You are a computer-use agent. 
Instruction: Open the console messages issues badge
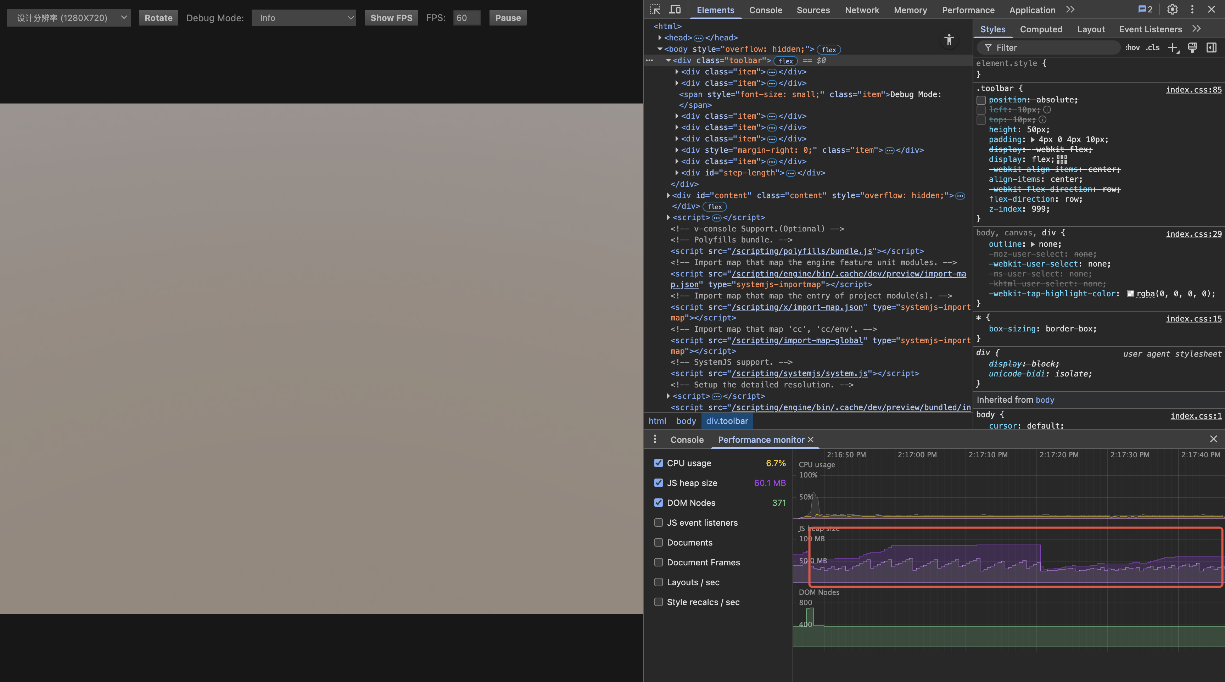point(1145,10)
